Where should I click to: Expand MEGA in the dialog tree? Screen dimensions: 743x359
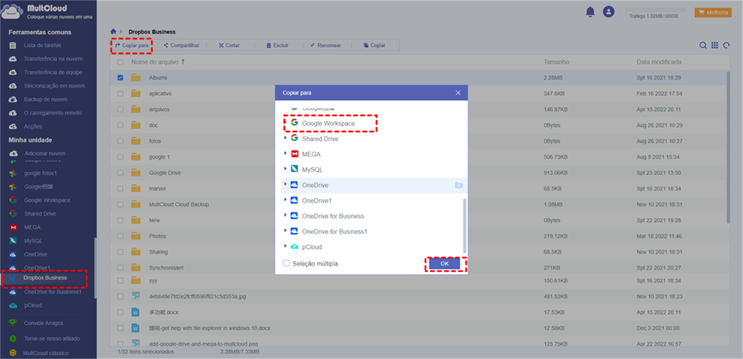285,154
